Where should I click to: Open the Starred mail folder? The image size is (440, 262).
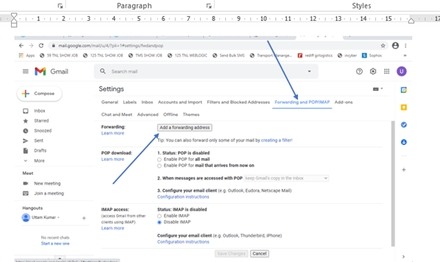tap(41, 121)
